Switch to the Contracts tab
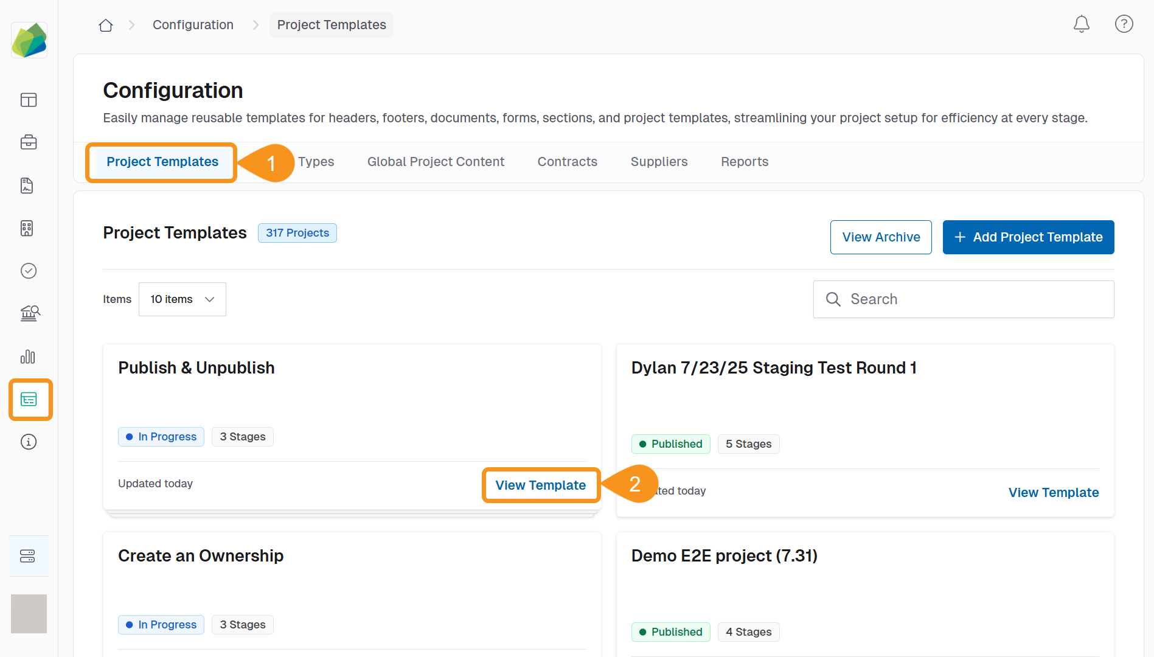 coord(567,162)
